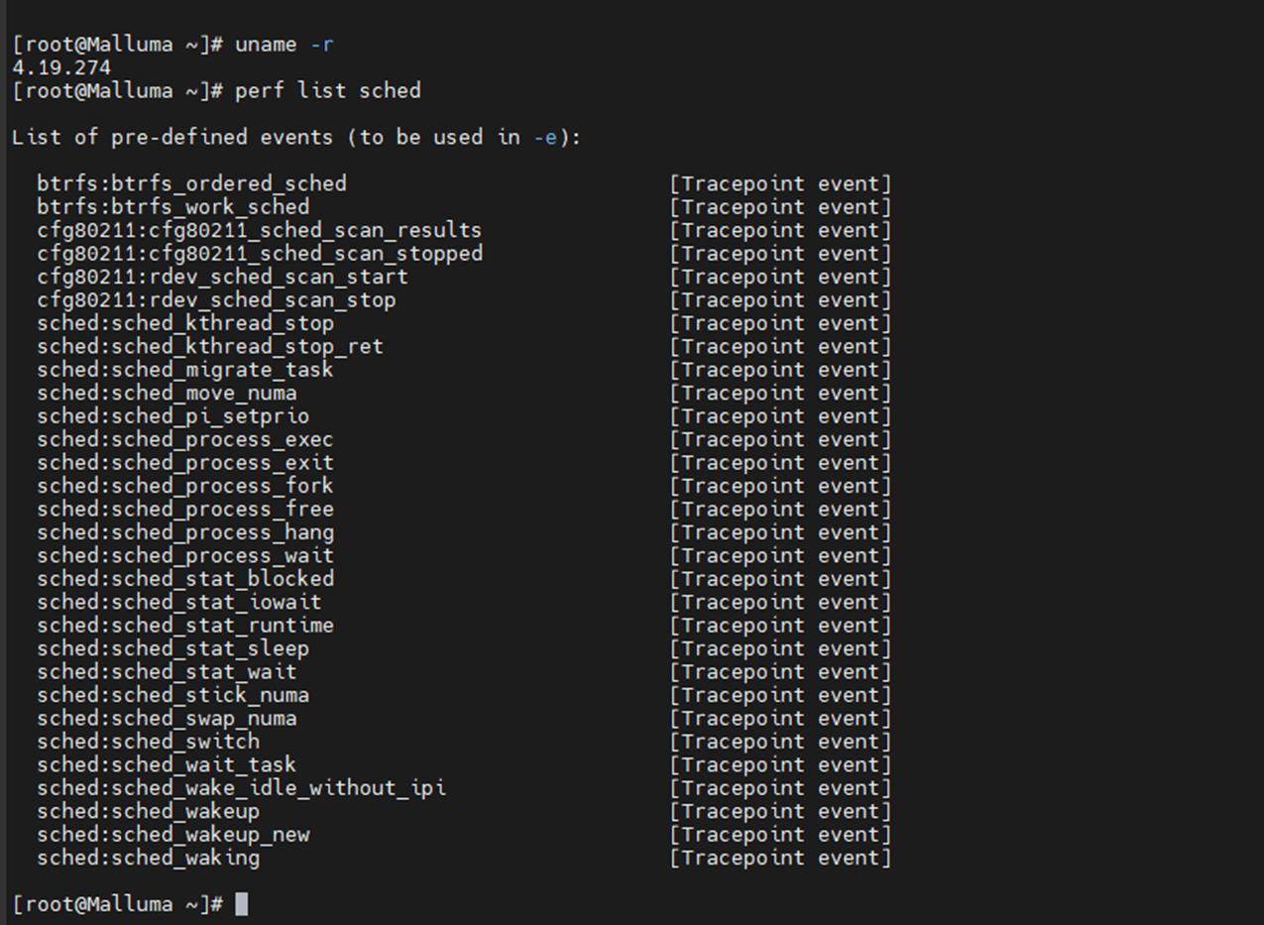1264x925 pixels.
Task: Click the kernel version 4.19.274 output
Action: [61, 68]
